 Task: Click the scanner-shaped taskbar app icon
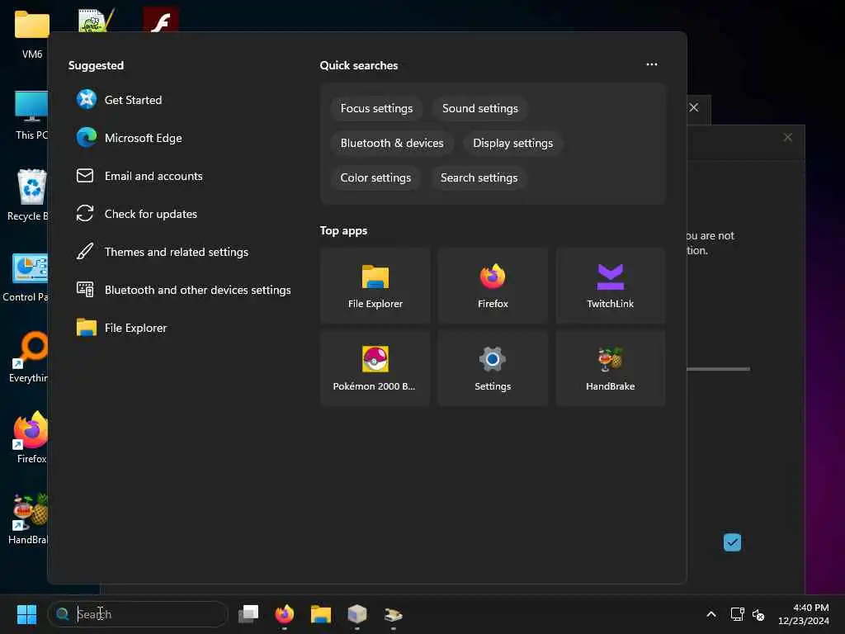click(x=394, y=614)
